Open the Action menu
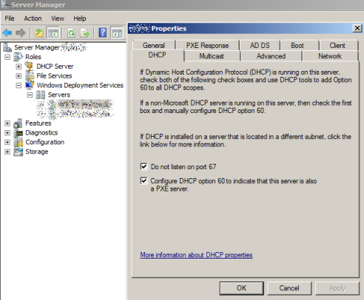 pos(33,18)
